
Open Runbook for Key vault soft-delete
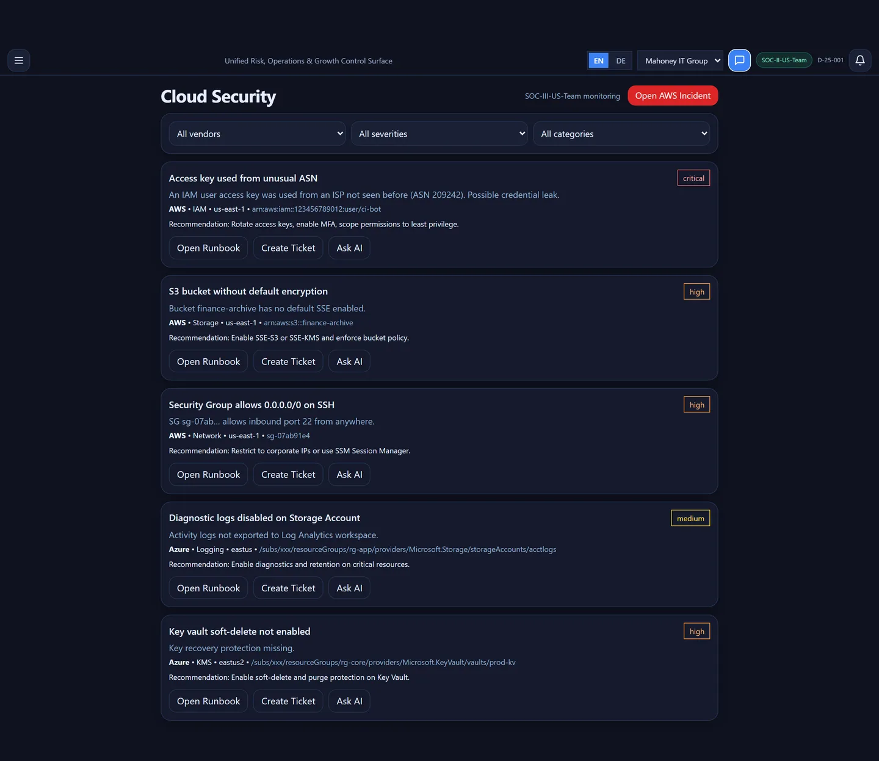tap(208, 701)
